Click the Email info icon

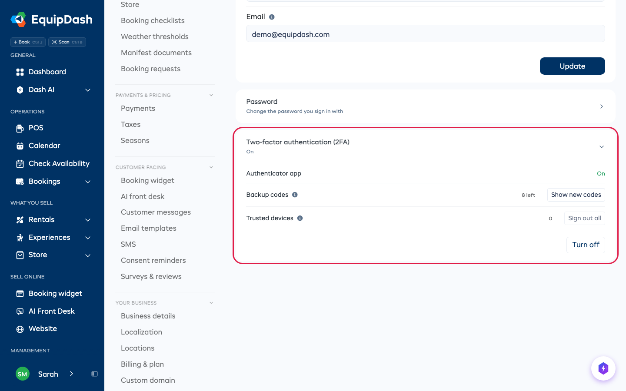(x=272, y=17)
